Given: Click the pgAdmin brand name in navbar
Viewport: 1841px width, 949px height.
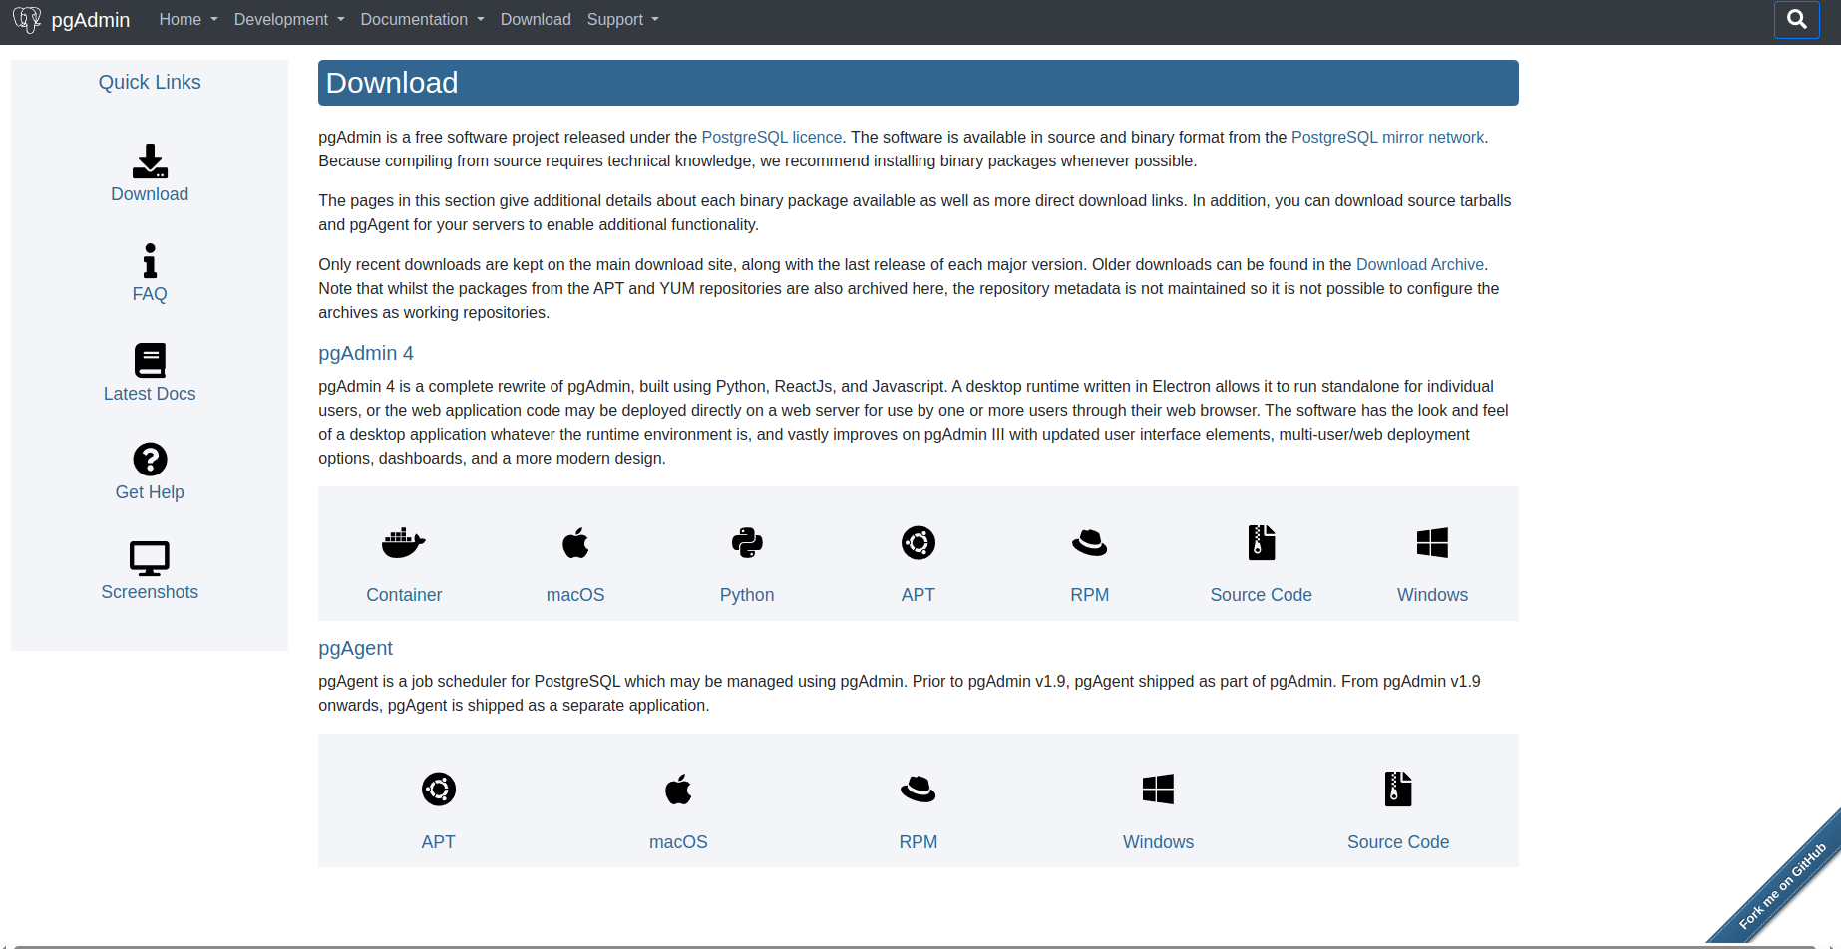Looking at the screenshot, I should [x=91, y=20].
